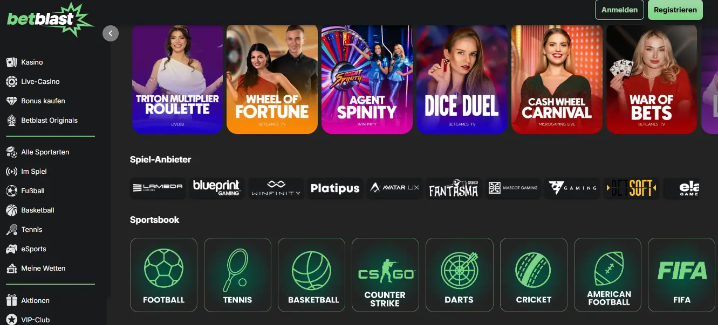718x325 pixels.
Task: Select the Blueprint Gaming provider logo
Action: (x=216, y=188)
